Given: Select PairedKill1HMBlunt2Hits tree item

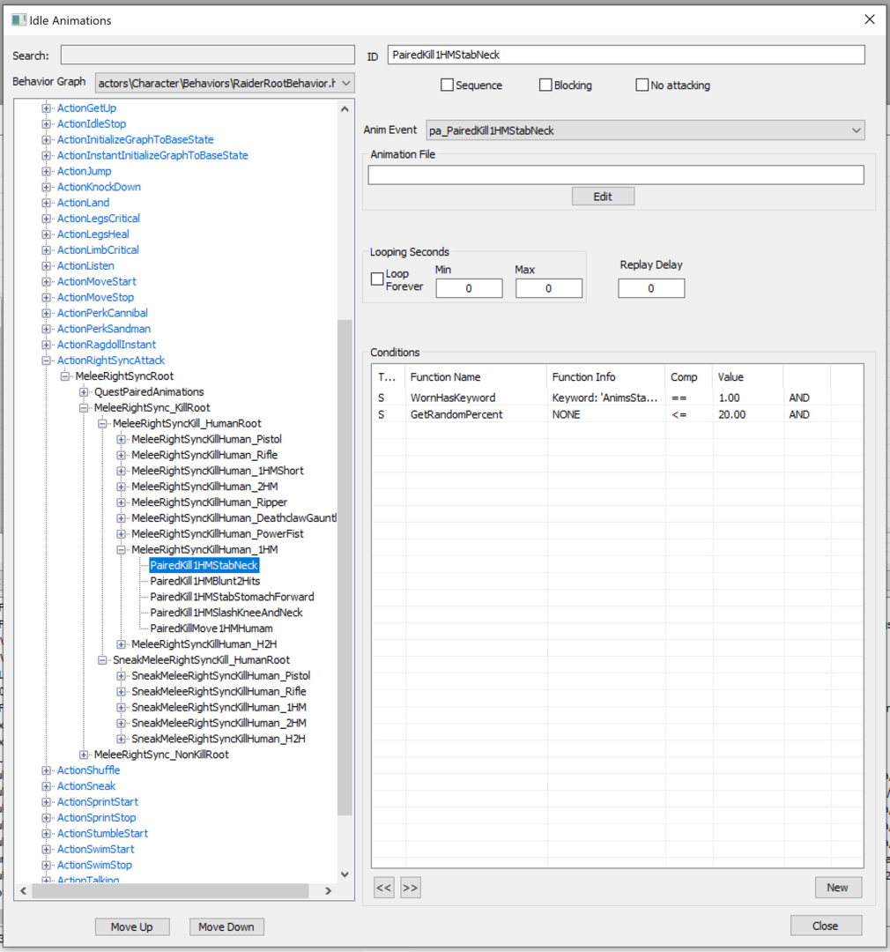Looking at the screenshot, I should point(205,582).
